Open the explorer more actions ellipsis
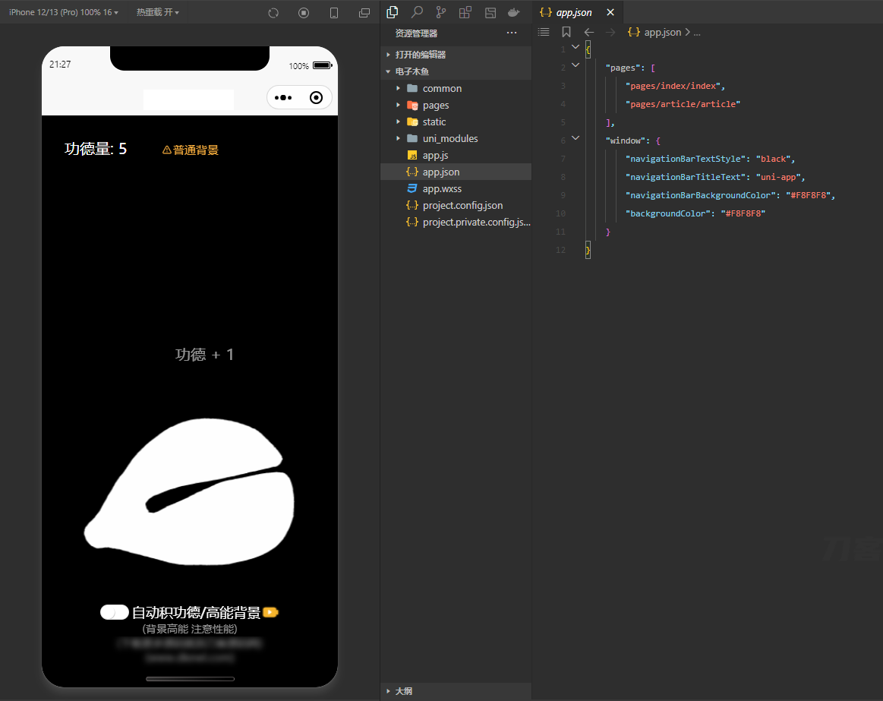Viewport: 883px width, 701px height. (511, 33)
